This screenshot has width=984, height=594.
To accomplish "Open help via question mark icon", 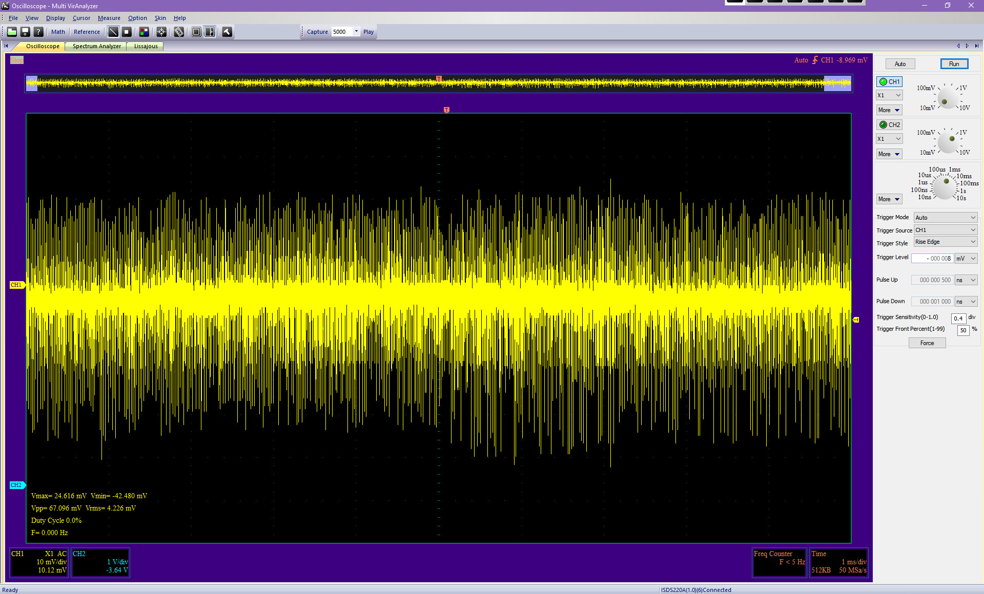I will point(38,32).
